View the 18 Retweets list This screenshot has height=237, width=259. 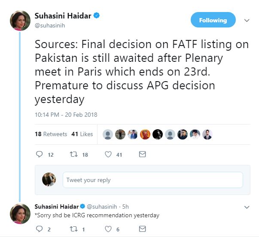pyautogui.click(x=51, y=134)
